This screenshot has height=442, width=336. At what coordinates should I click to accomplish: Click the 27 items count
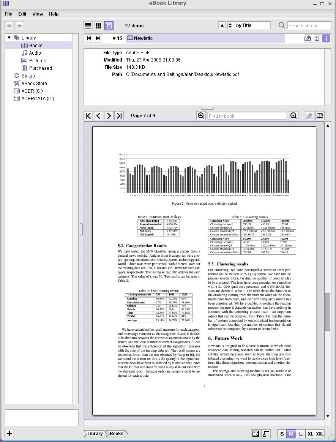(134, 26)
